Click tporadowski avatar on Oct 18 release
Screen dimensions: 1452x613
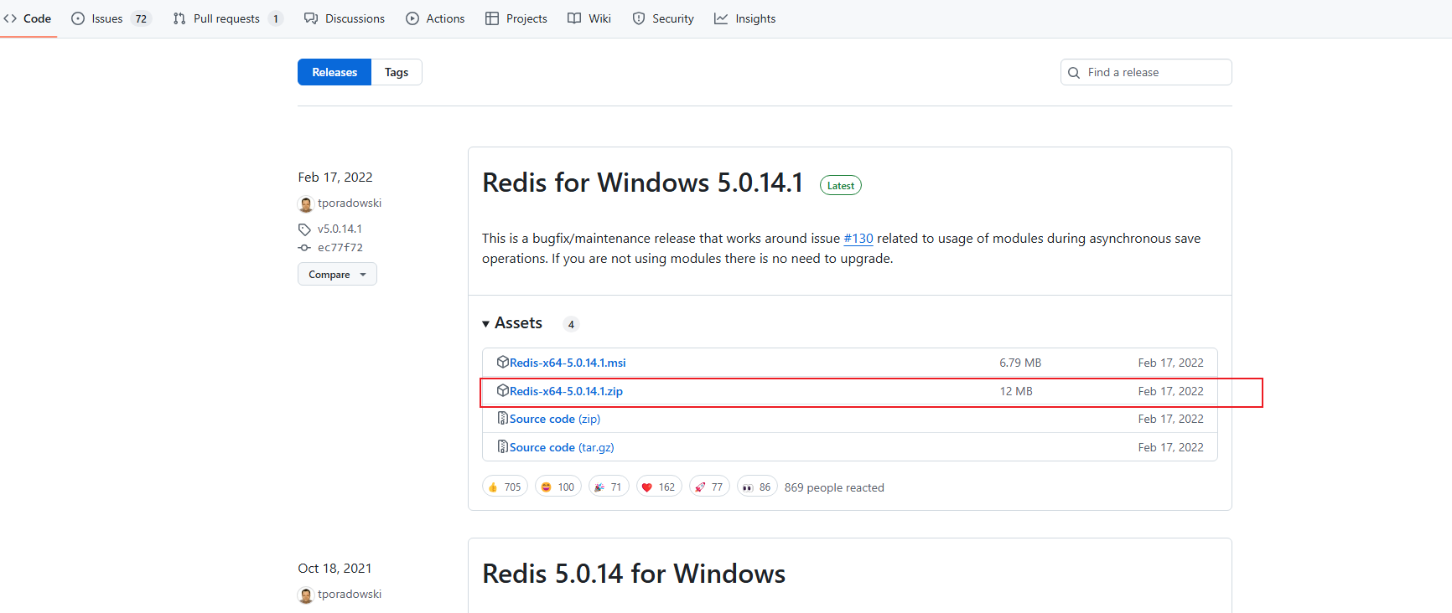tap(306, 595)
